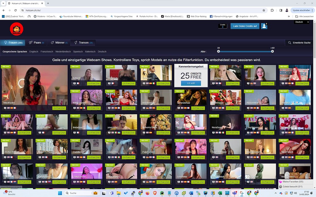Click the minimum age slider handle at 18
Viewport: 316px width, 197px height.
tap(218, 51)
